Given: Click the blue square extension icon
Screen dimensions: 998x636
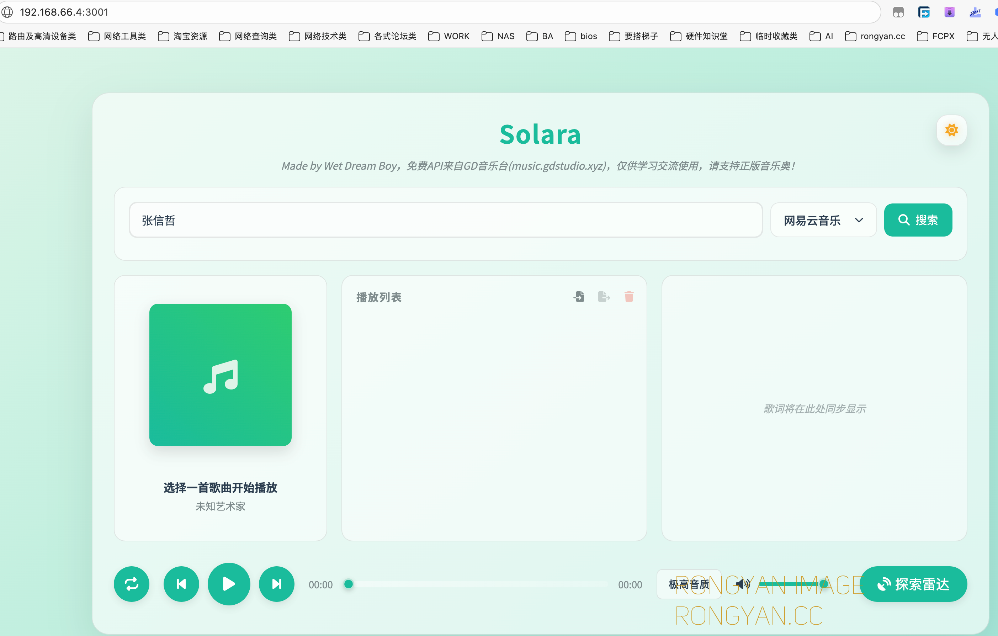Looking at the screenshot, I should click(924, 12).
